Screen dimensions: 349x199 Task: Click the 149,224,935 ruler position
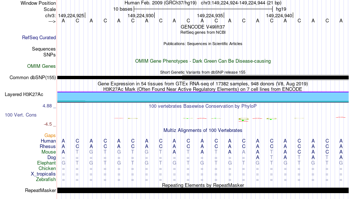point(210,15)
